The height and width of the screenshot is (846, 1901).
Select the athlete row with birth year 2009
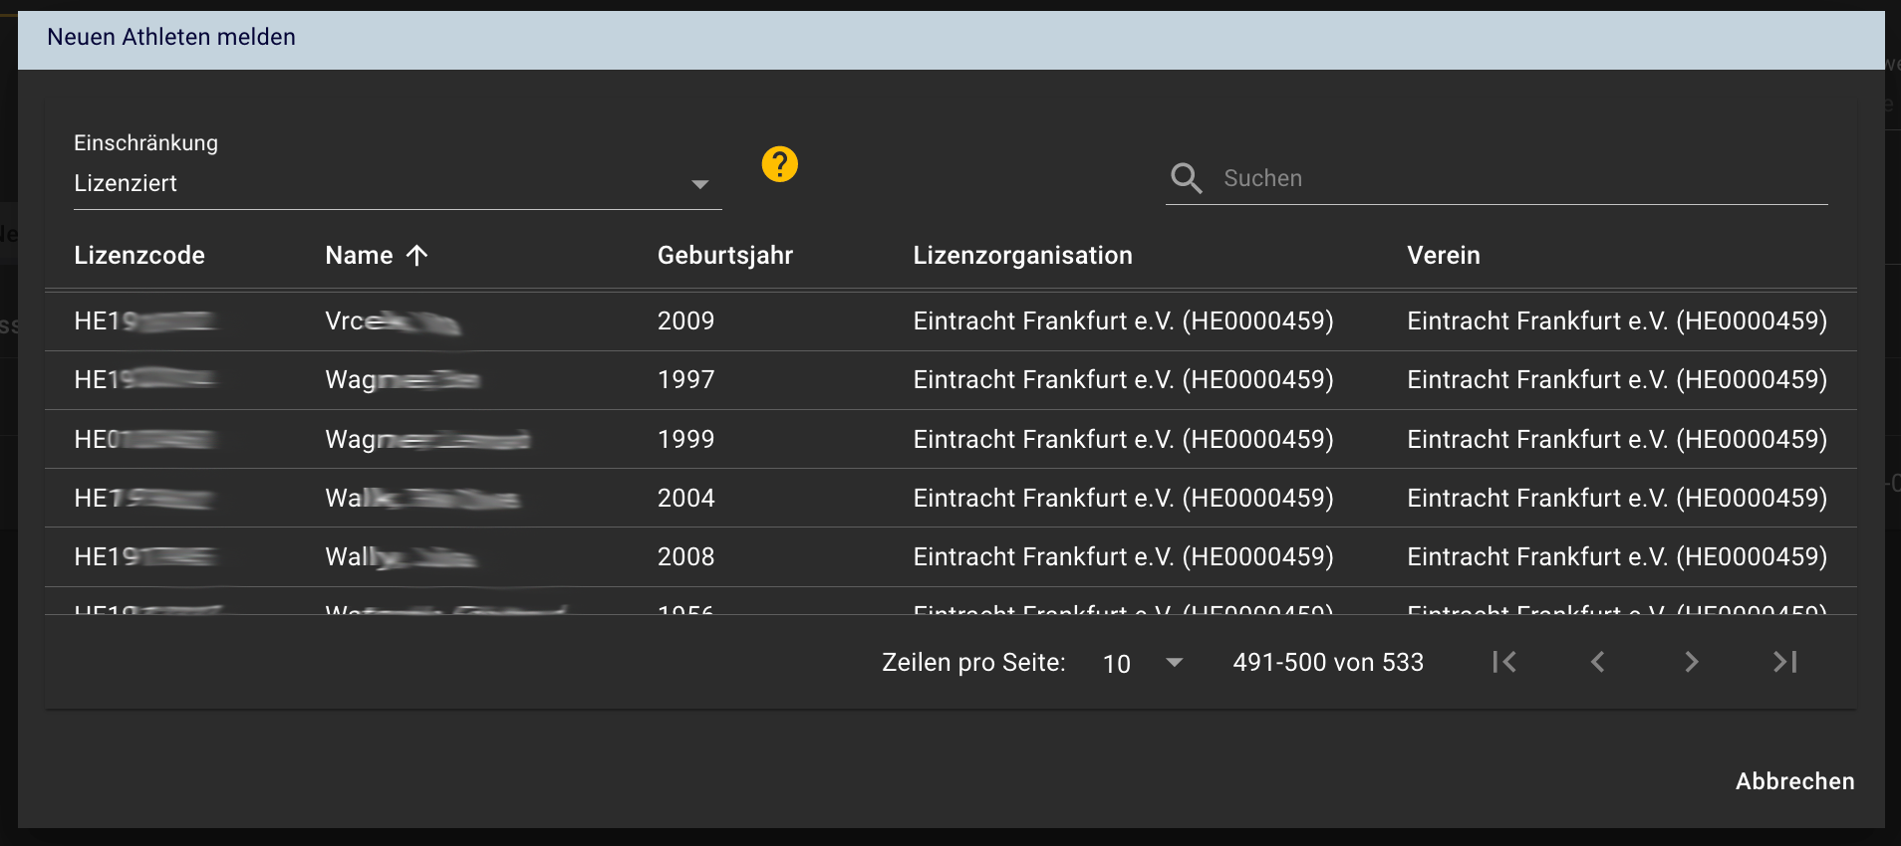(x=950, y=321)
